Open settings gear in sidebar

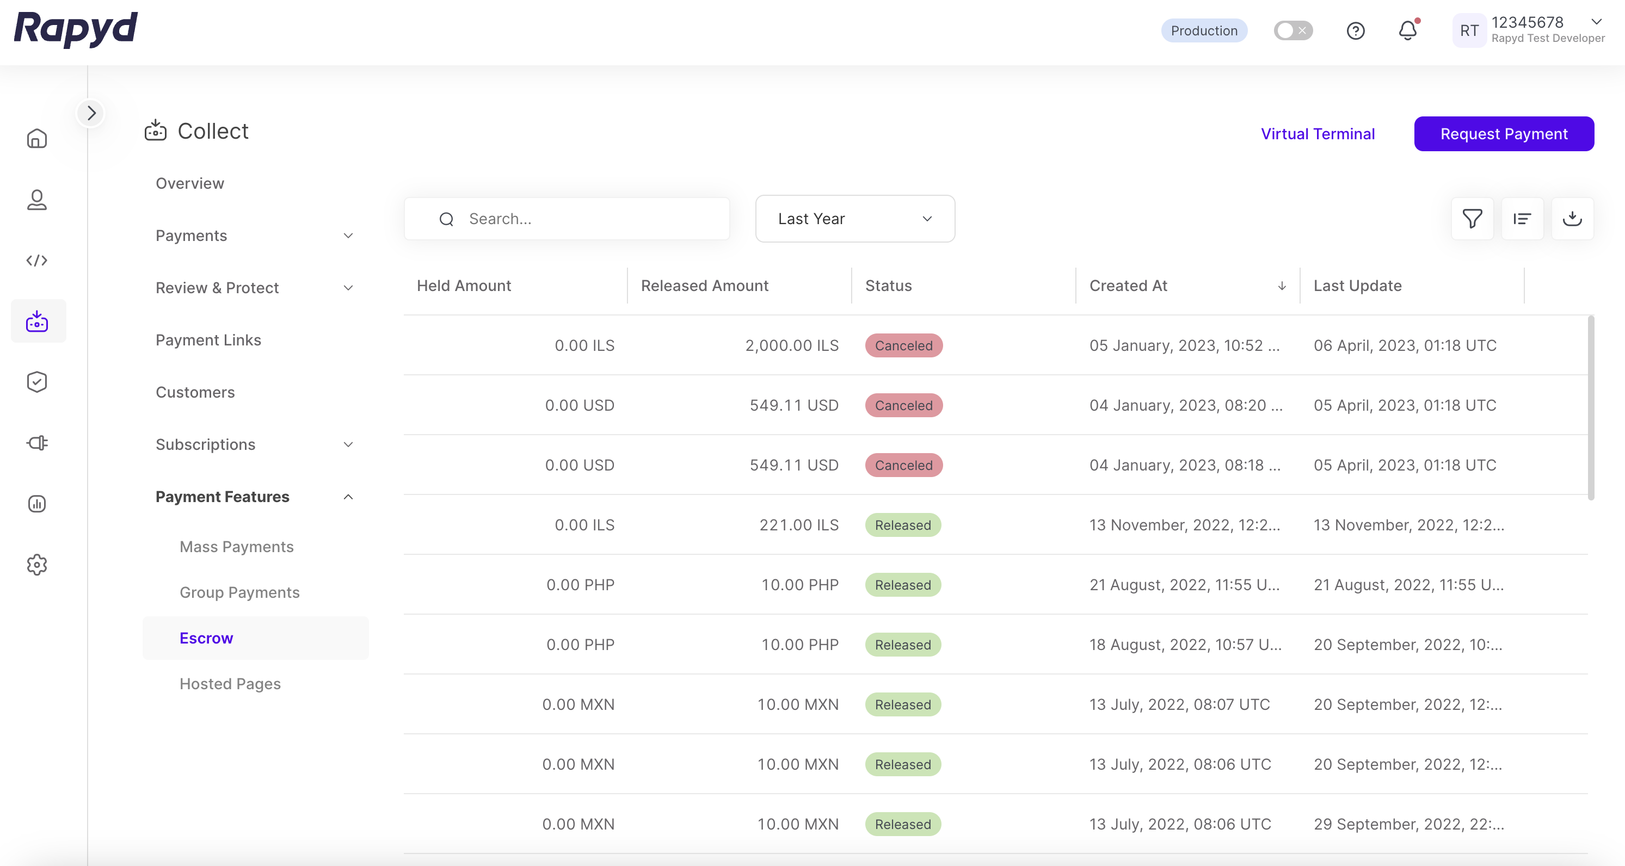pyautogui.click(x=36, y=565)
